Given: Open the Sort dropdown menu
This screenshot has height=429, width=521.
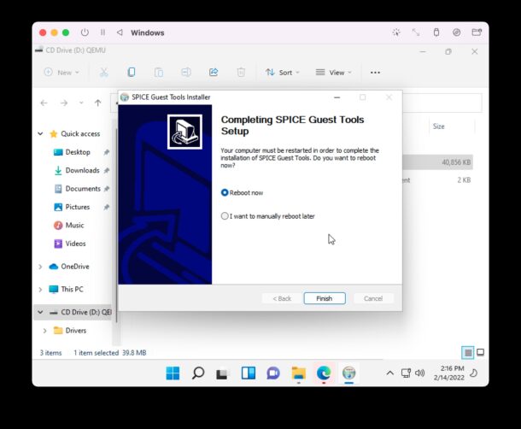Looking at the screenshot, I should (x=283, y=72).
